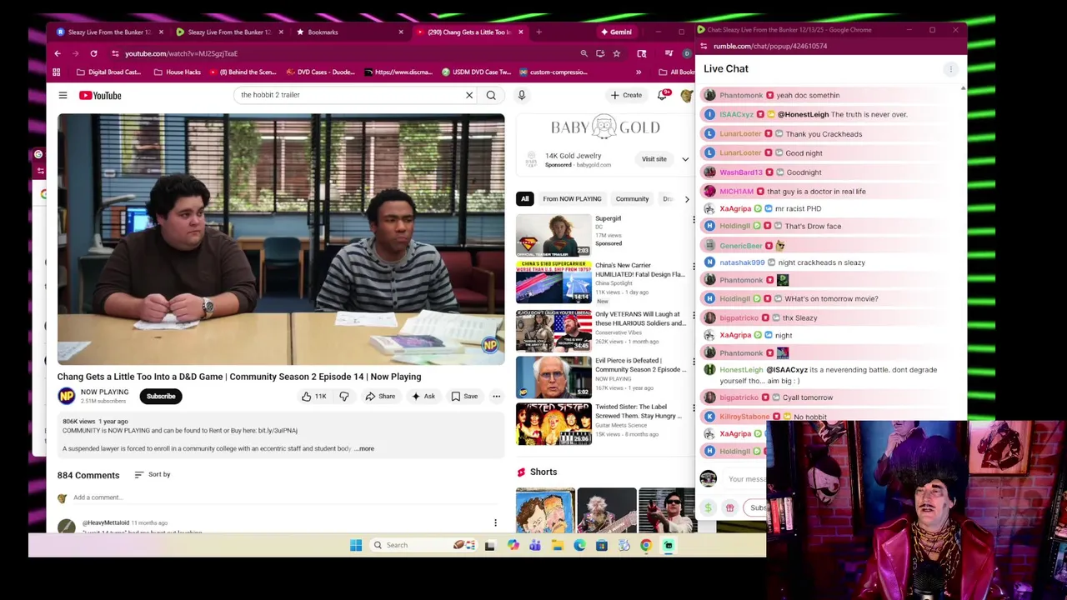Open the Supergirl sponsored video thumbnail
Image resolution: width=1067 pixels, height=600 pixels.
pyautogui.click(x=554, y=236)
